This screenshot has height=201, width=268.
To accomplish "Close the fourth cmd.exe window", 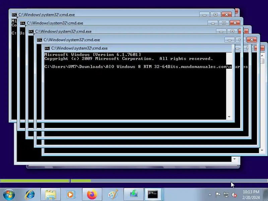I will pos(252,40).
